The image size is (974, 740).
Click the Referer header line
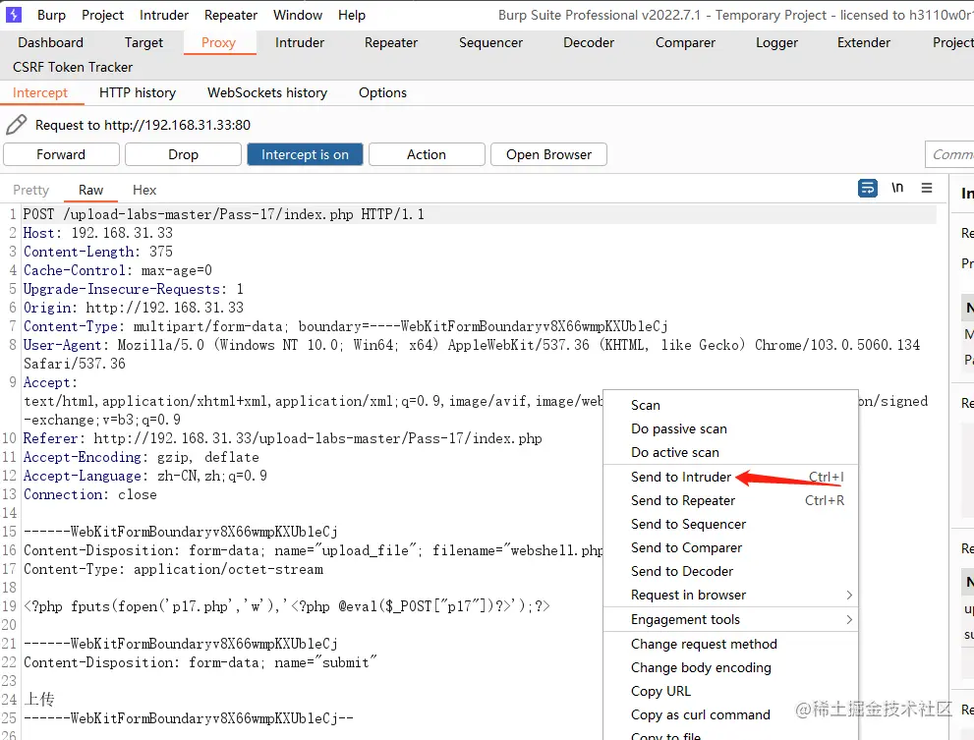[283, 438]
